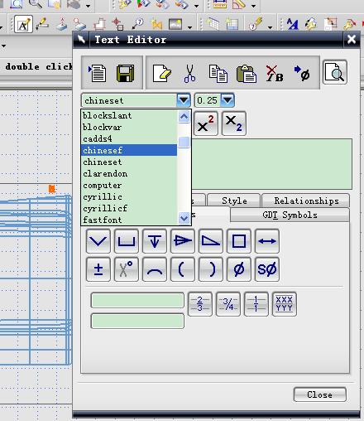Switch to the Style tab
Screen dimensions: 364x421
click(x=234, y=201)
